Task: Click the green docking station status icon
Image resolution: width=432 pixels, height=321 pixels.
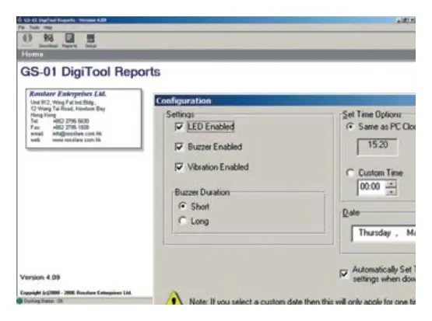Action: (x=19, y=301)
